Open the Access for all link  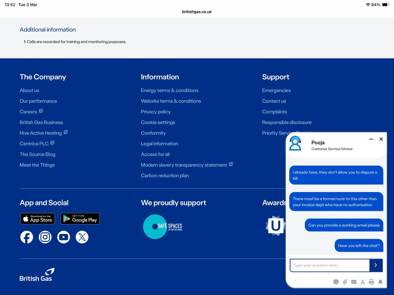coord(155,154)
